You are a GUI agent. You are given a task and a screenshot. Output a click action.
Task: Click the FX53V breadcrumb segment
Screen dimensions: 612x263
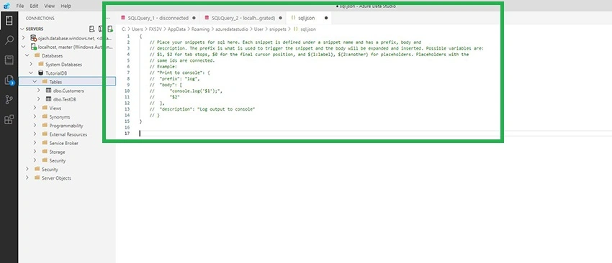[155, 29]
